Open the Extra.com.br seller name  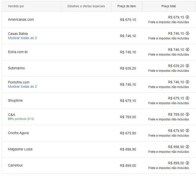coord(18,52)
